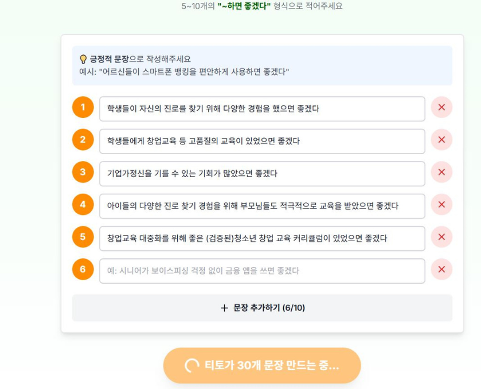Click the orange number 4 badge
Image resolution: width=481 pixels, height=389 pixels.
(83, 205)
